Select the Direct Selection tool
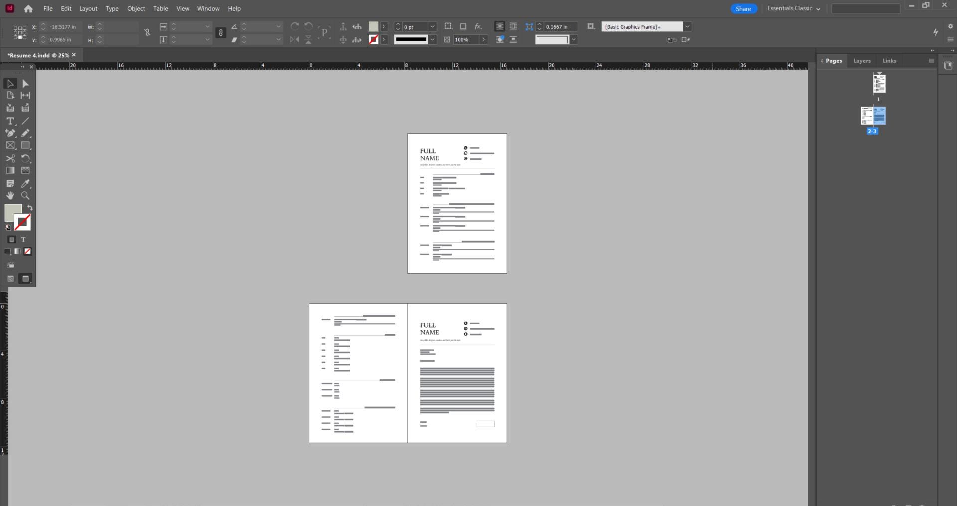Viewport: 957px width, 506px height. [x=25, y=84]
